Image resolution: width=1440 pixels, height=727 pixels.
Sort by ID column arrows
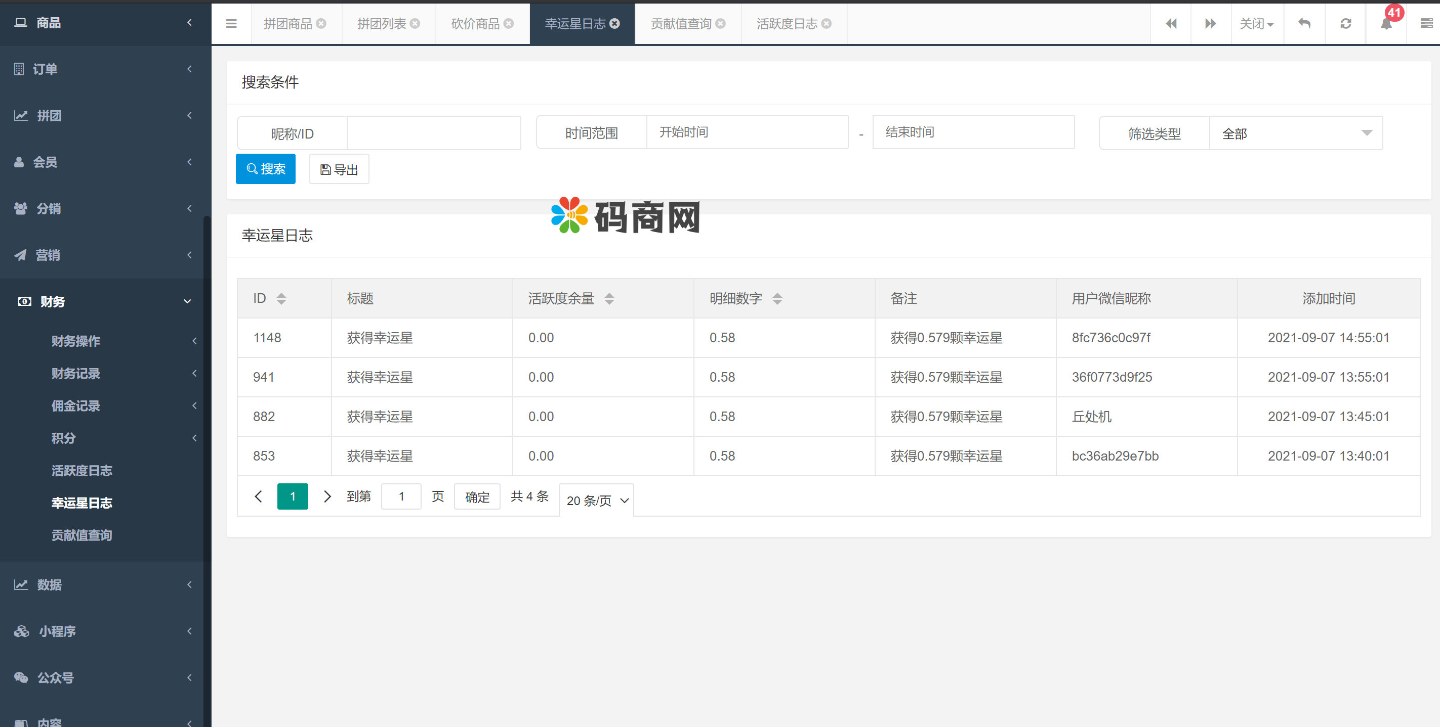tap(281, 299)
